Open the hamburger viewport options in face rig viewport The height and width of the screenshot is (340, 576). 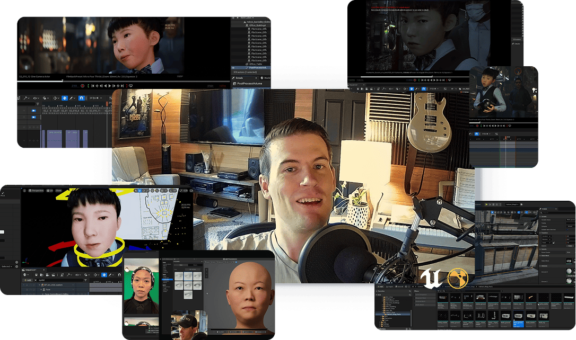(25, 190)
